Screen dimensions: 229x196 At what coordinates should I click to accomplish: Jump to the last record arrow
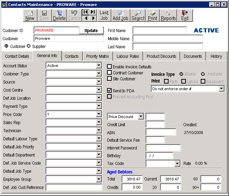point(93,12)
